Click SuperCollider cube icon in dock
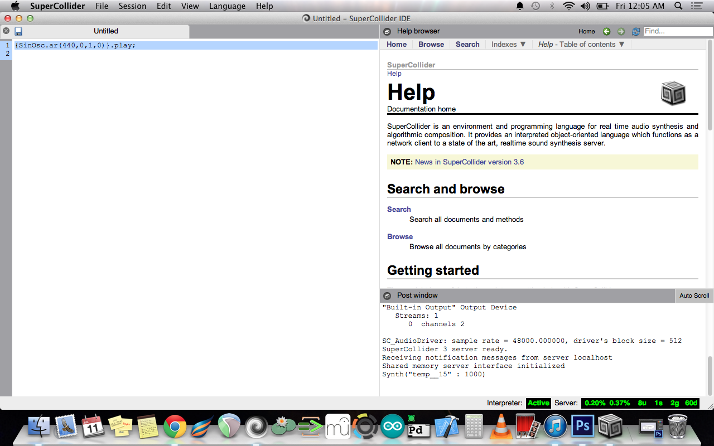714x446 pixels. 610,426
